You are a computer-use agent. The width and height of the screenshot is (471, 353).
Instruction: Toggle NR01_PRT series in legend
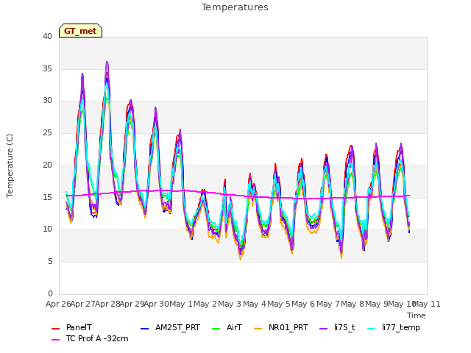click(x=281, y=327)
